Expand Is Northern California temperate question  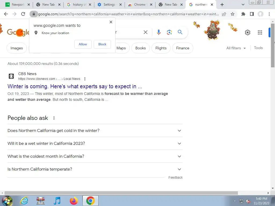pos(95,169)
